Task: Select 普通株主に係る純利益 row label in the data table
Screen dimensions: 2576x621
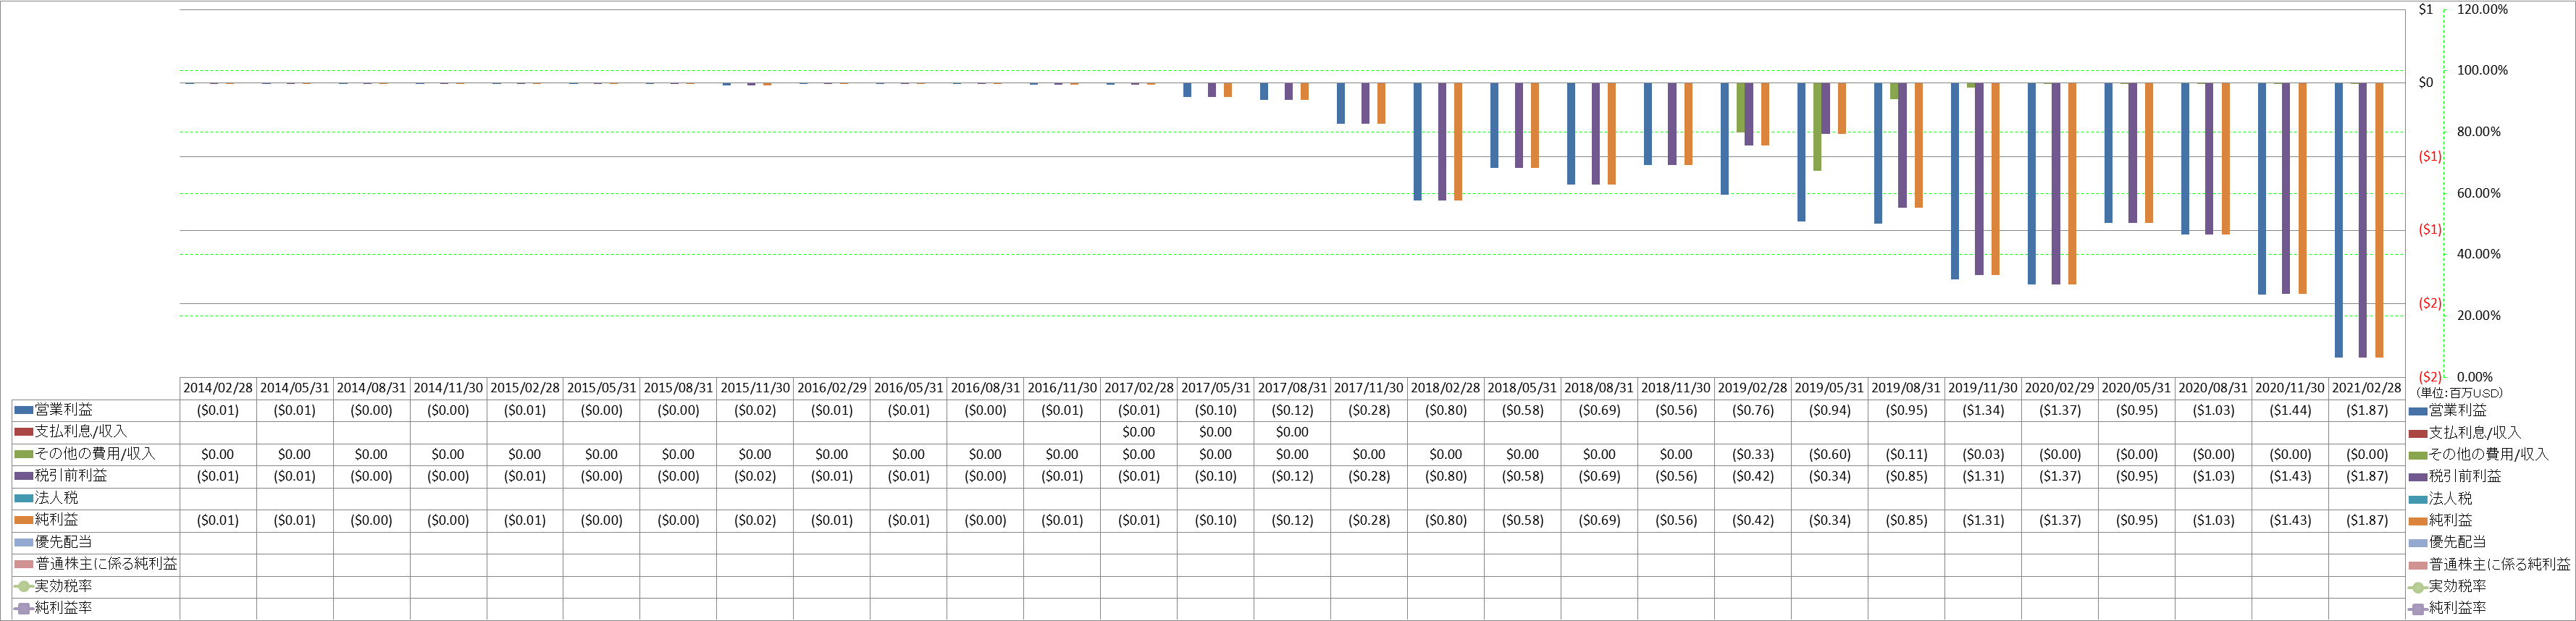Action: (106, 564)
